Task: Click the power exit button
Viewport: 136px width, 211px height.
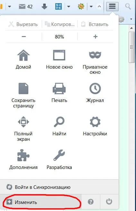Action: [x=109, y=202]
